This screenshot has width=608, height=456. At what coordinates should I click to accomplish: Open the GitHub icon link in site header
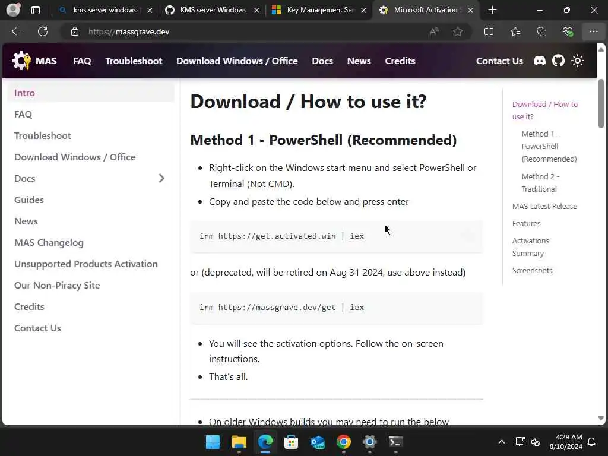[558, 61]
